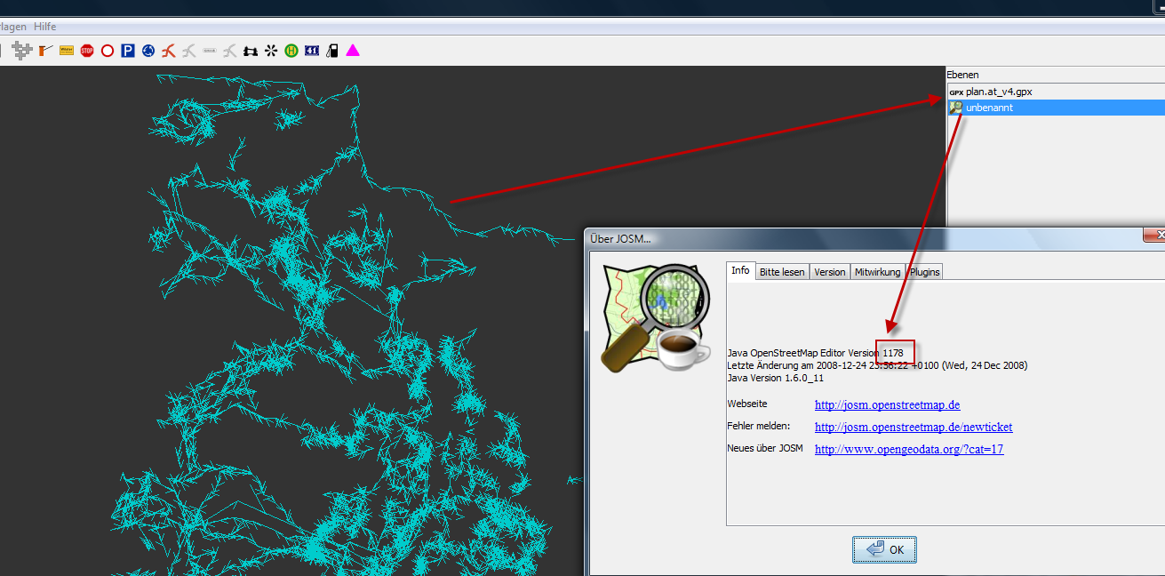Click the "Letzte Änderung am" date line
1165x576 pixels.
877,365
